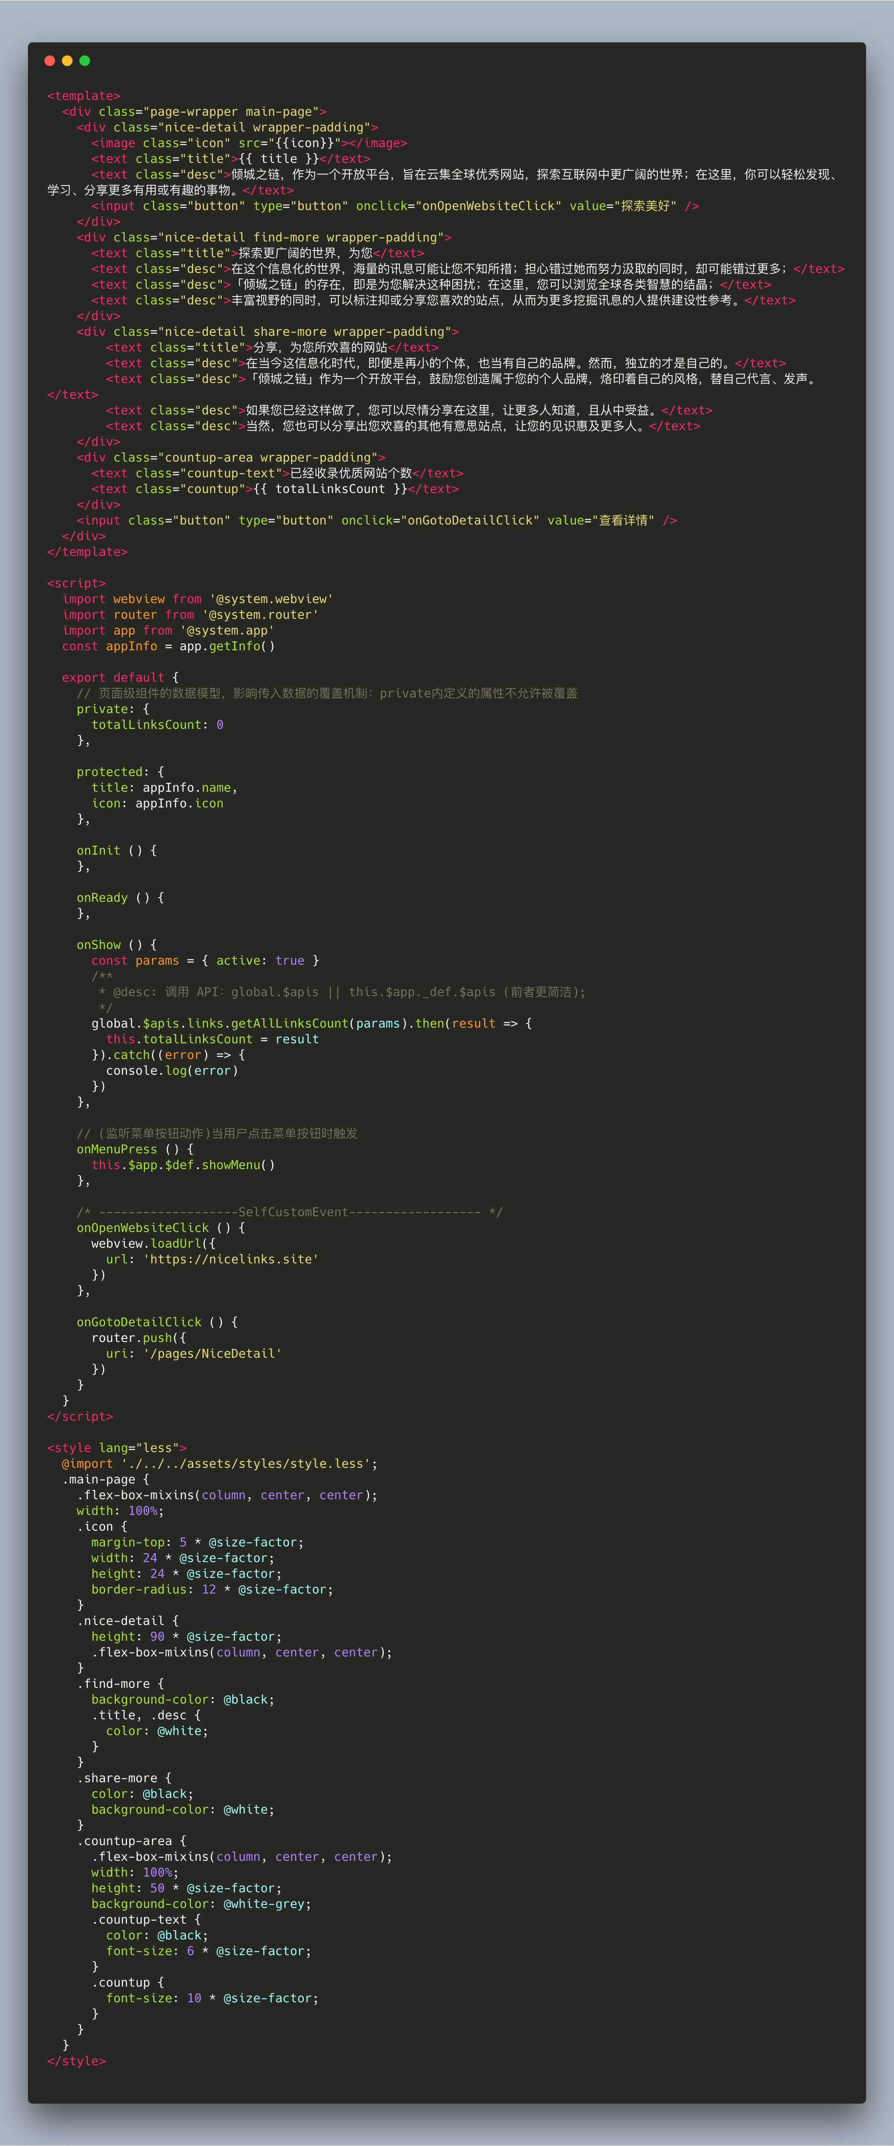Screen dimensions: 894x2146
Task: Click the '.countup-area' selector in the styles
Action: pyautogui.click(x=125, y=1841)
